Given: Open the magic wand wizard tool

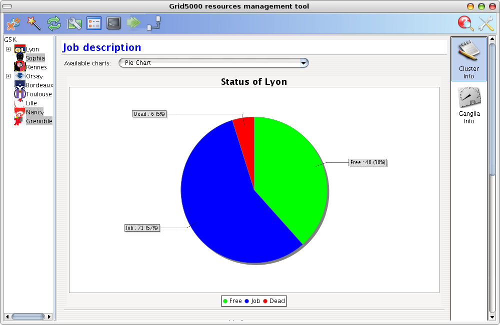Looking at the screenshot, I should [34, 23].
